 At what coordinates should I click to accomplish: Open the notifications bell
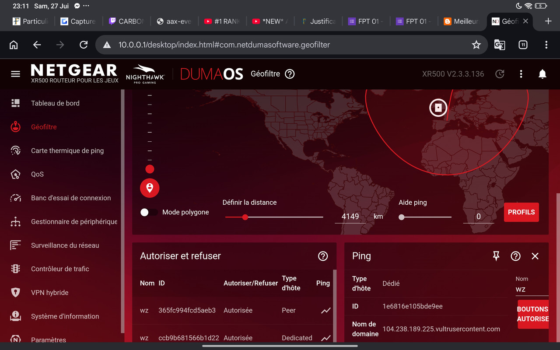click(x=542, y=74)
